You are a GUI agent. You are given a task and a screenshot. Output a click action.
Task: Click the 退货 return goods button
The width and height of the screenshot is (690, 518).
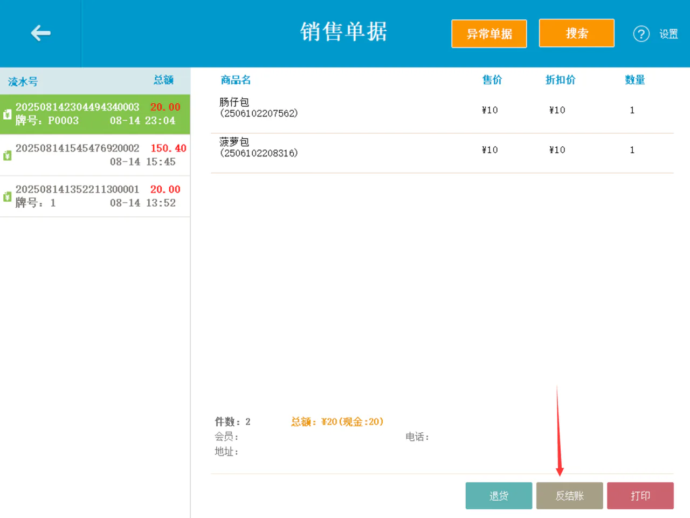tap(499, 495)
